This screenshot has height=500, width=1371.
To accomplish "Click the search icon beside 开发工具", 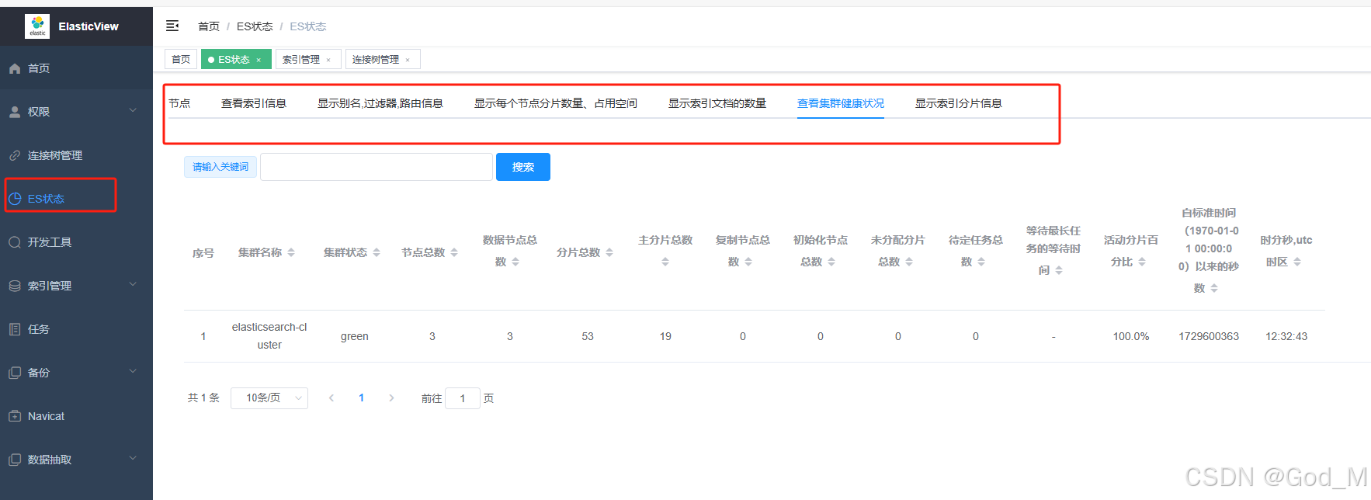I will (15, 242).
